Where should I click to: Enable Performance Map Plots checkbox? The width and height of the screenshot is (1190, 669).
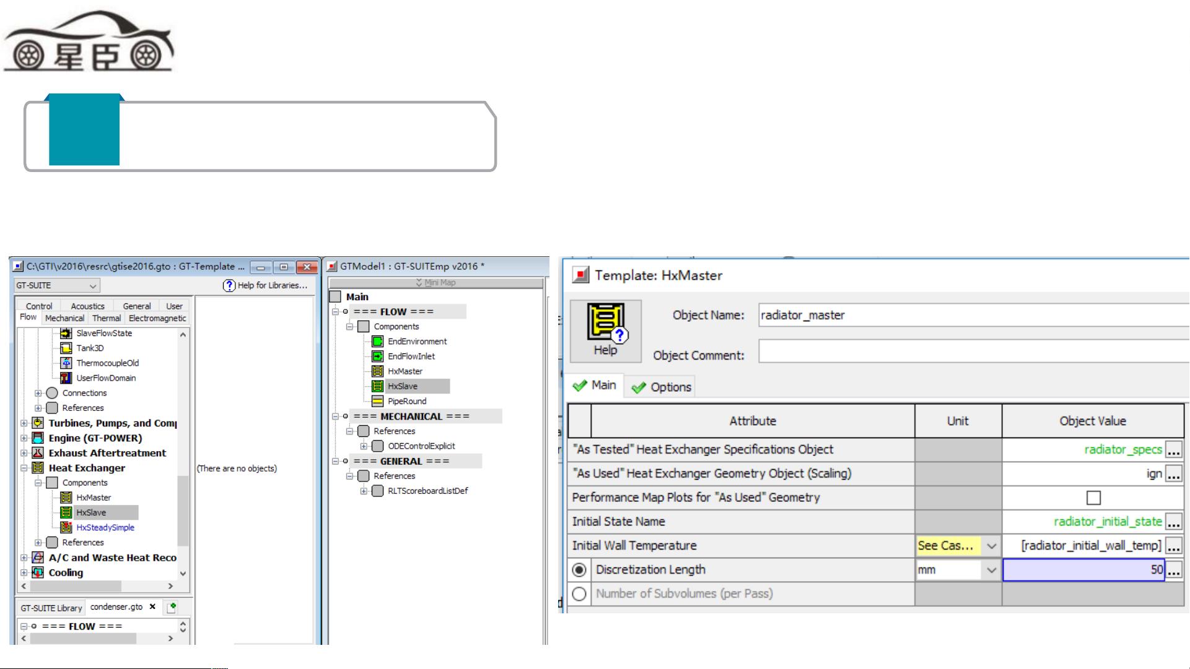1093,498
